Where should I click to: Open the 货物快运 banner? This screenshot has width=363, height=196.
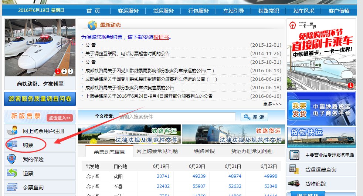321,137
